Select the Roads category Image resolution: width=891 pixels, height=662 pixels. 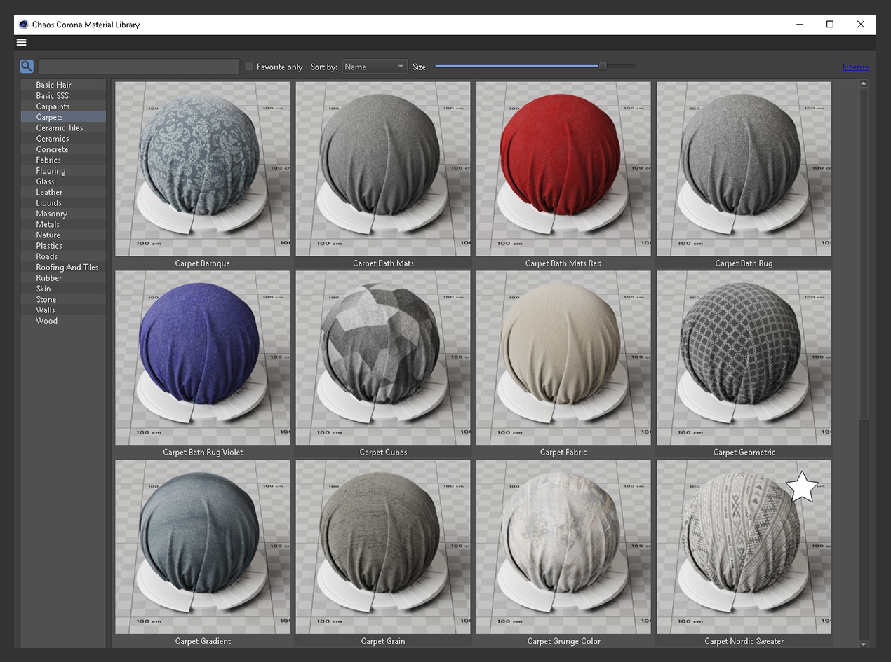click(63, 256)
